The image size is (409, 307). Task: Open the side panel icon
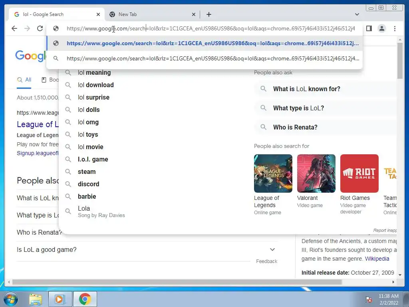pyautogui.click(x=369, y=28)
